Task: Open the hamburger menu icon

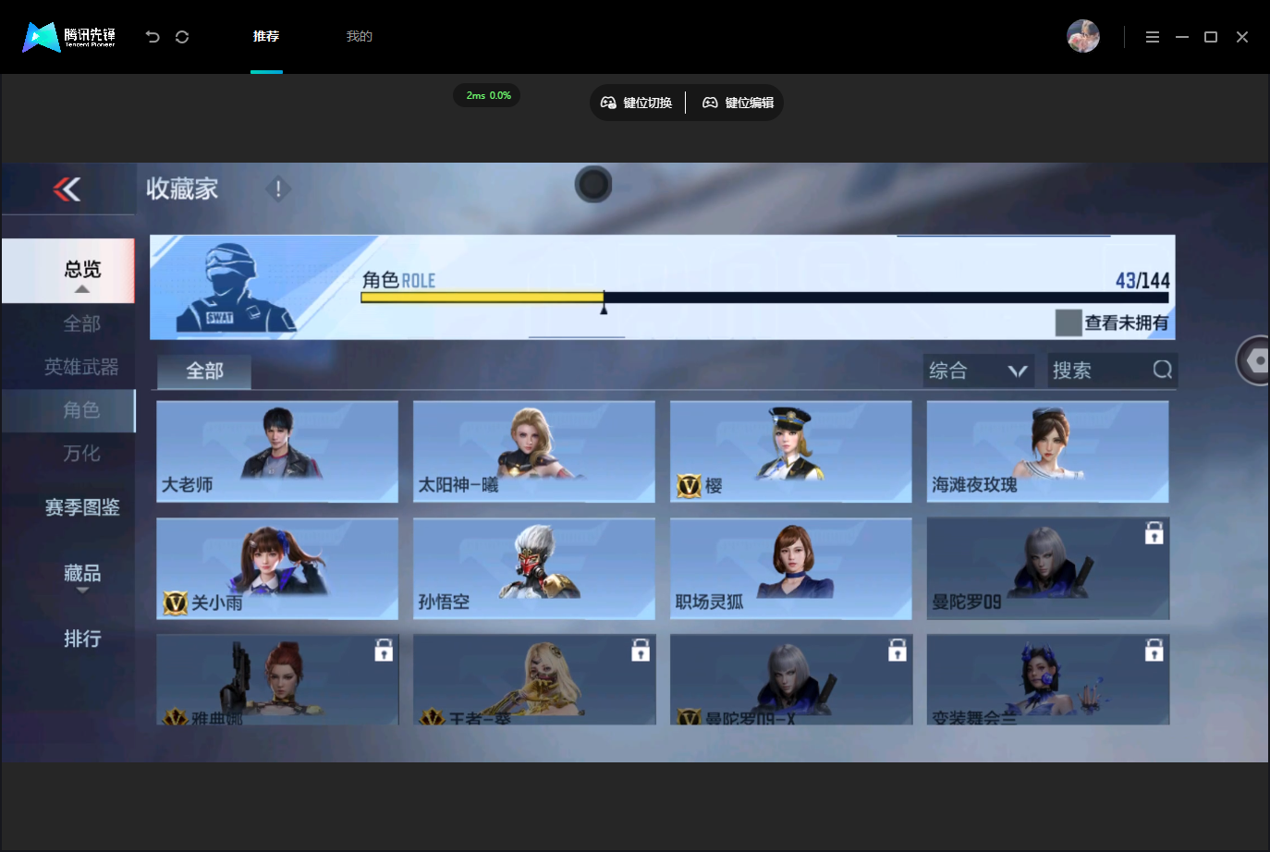Action: coord(1152,37)
